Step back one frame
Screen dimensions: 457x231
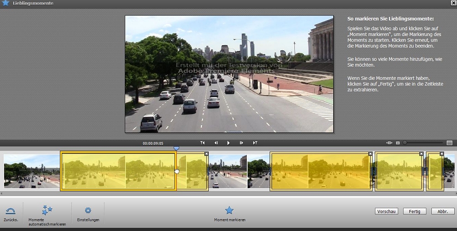216,143
